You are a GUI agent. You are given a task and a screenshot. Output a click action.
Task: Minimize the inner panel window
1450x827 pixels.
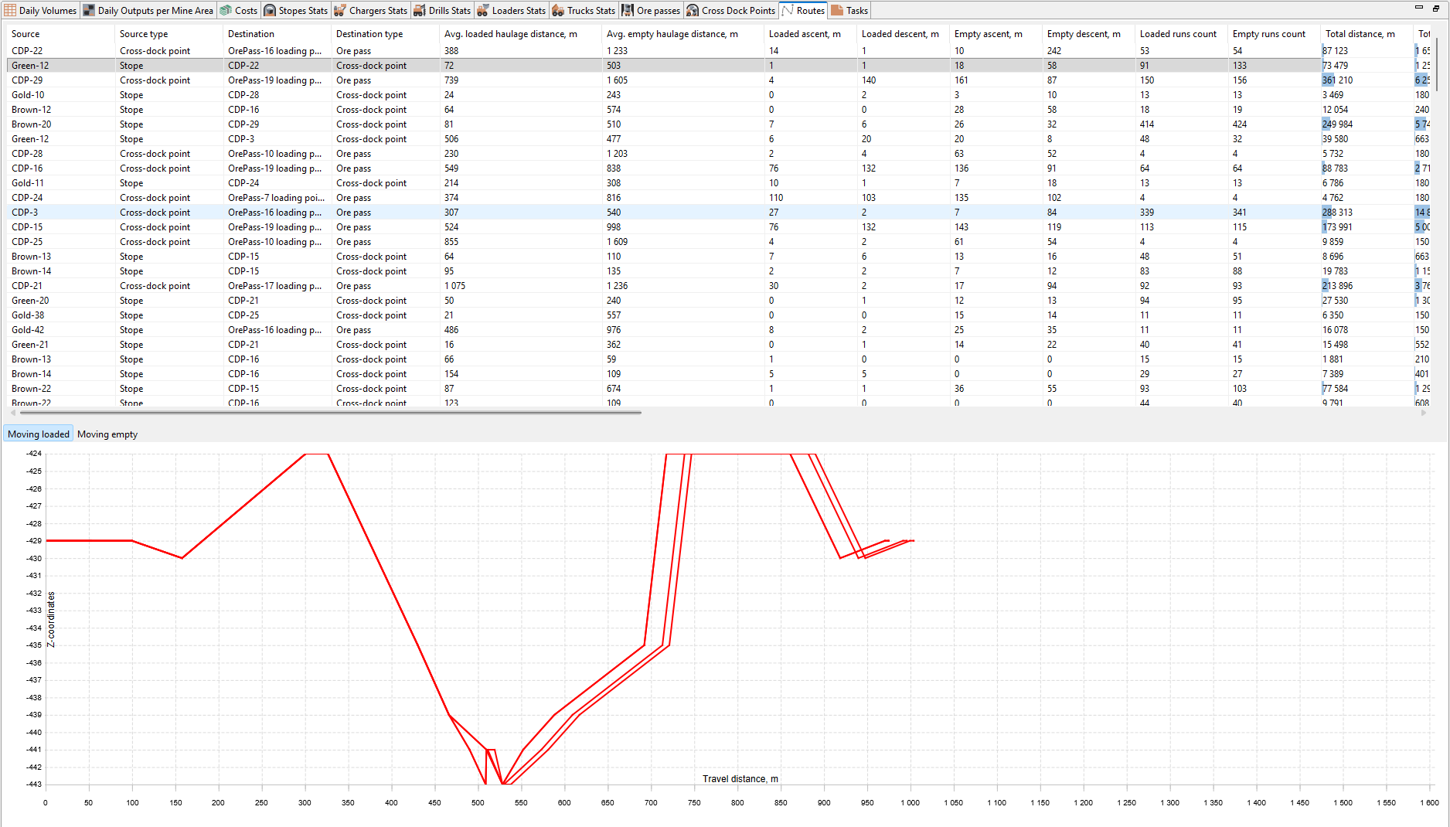coord(1419,8)
